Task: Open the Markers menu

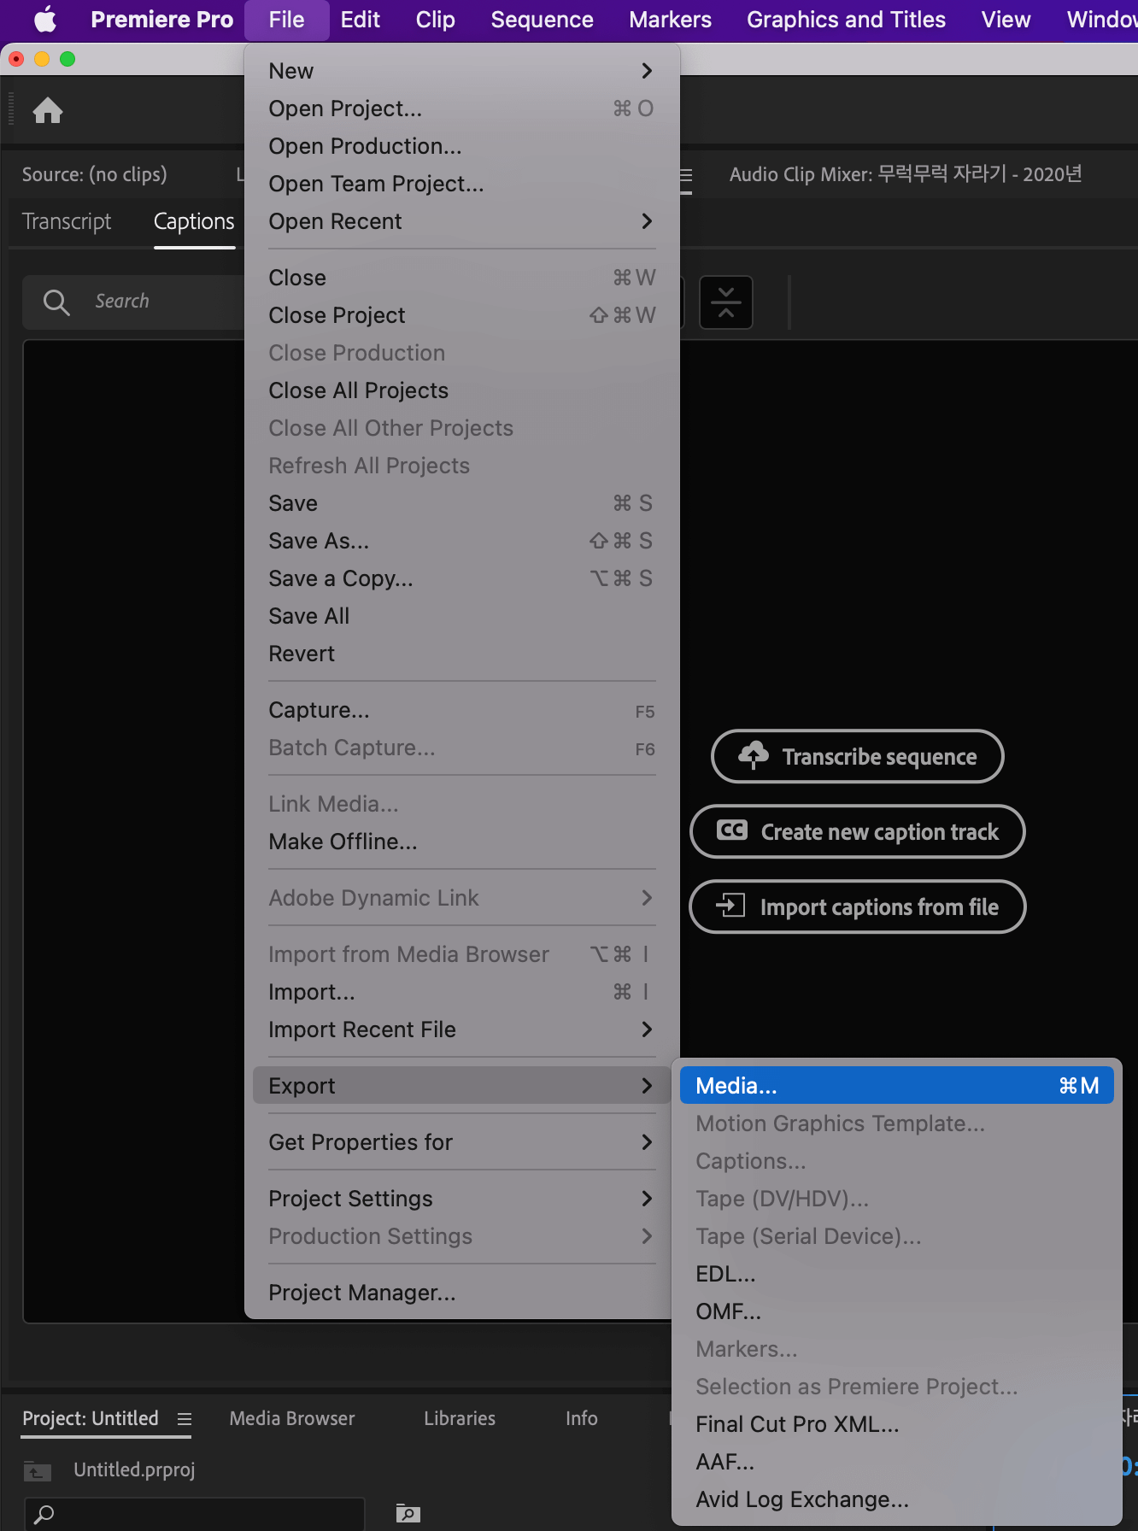Action: click(x=670, y=20)
